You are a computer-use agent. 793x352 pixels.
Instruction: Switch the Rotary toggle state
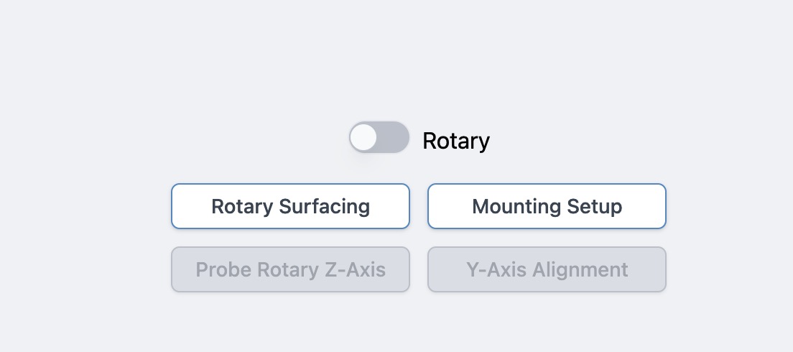click(379, 137)
